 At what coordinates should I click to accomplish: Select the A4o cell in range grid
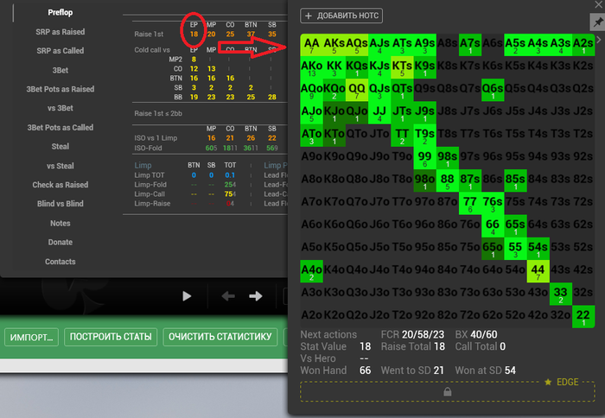tap(312, 271)
